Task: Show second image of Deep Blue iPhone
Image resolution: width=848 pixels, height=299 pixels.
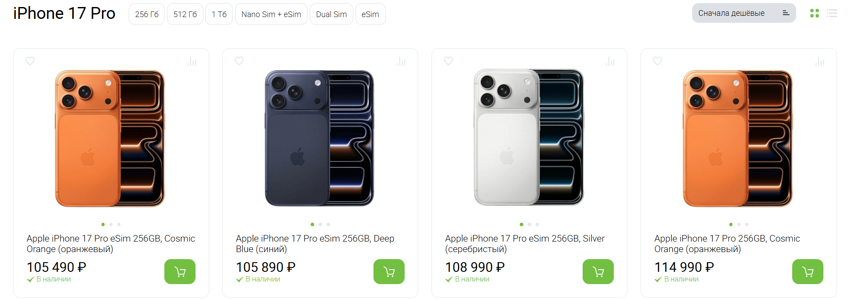Action: [320, 224]
